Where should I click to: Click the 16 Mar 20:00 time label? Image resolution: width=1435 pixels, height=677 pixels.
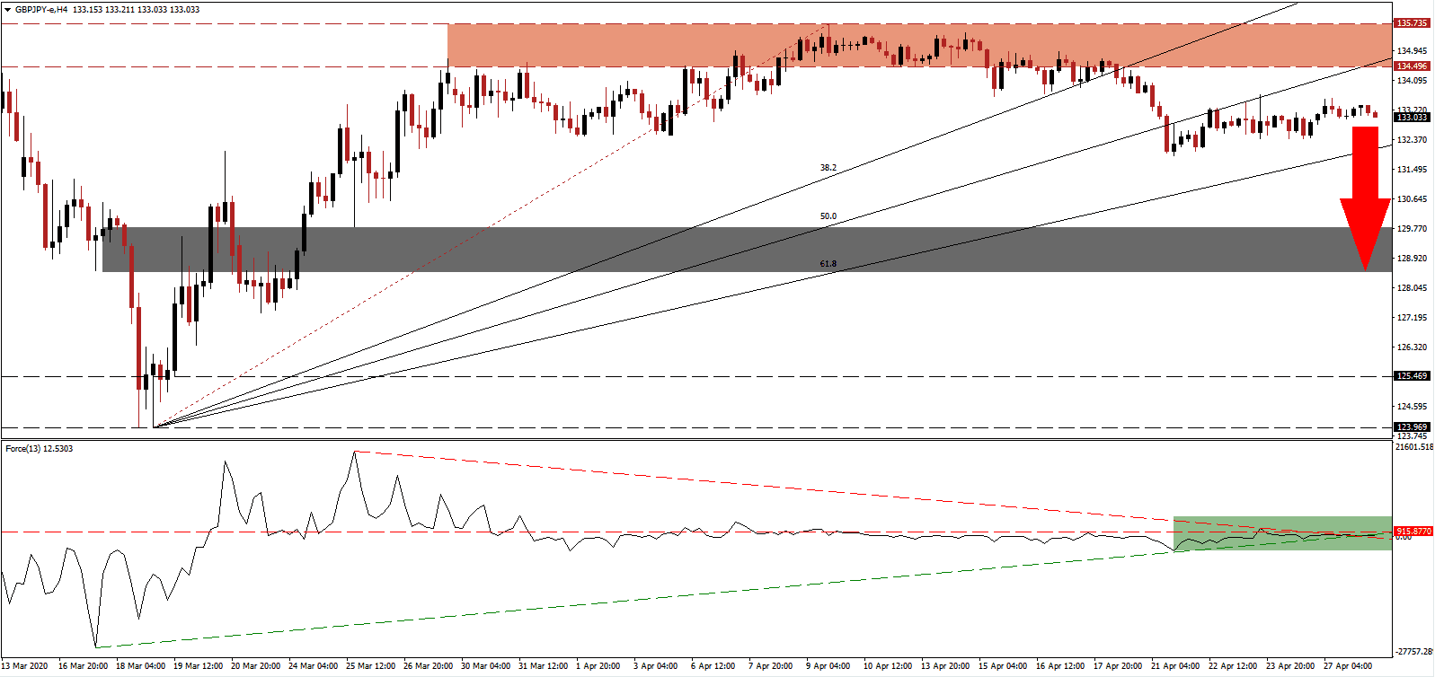coord(83,666)
